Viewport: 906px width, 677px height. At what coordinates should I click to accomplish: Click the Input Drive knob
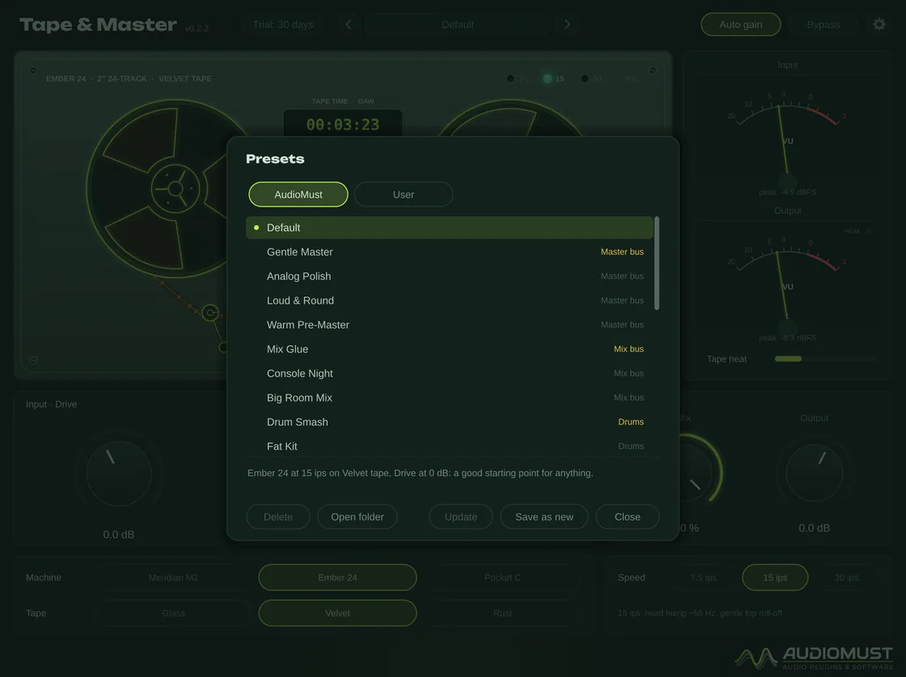click(118, 473)
